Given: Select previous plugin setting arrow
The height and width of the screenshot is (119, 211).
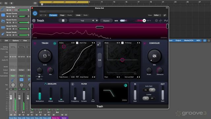Looking at the screenshot, I should tap(41, 15).
